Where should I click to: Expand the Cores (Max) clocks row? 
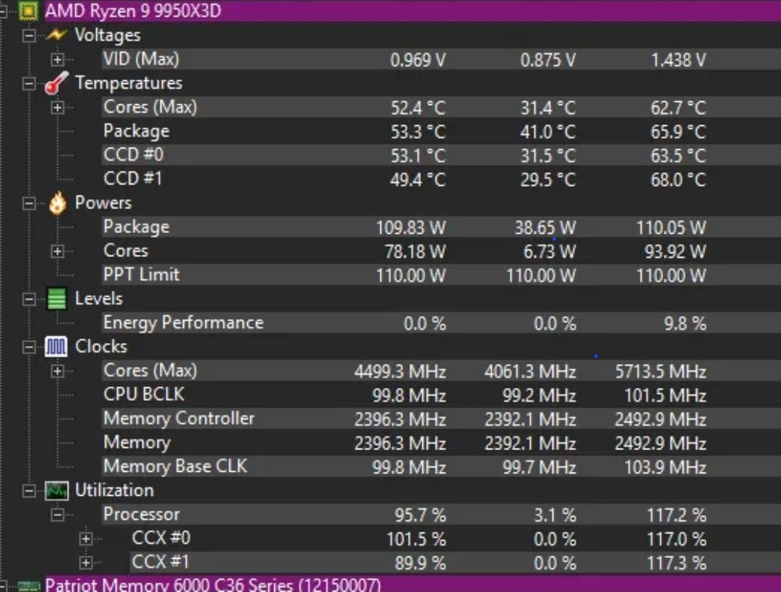(x=58, y=371)
